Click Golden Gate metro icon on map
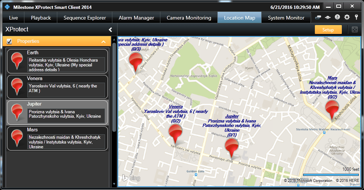 196,175
